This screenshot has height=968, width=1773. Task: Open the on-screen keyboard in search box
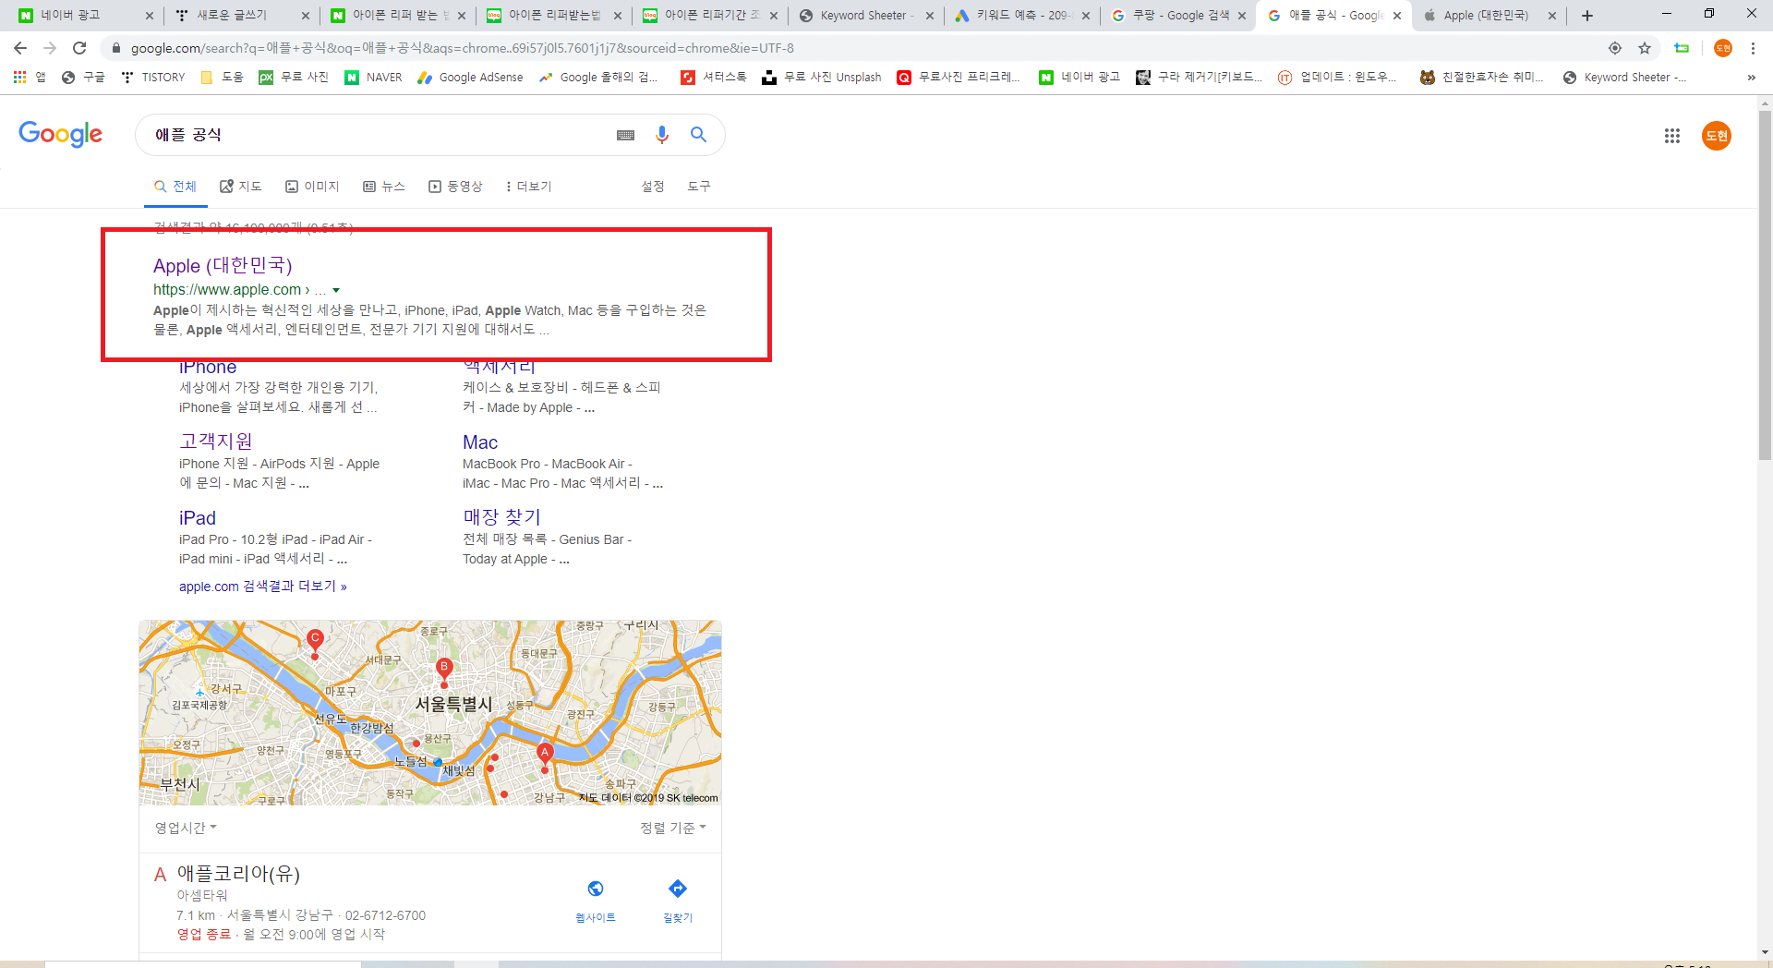[625, 135]
